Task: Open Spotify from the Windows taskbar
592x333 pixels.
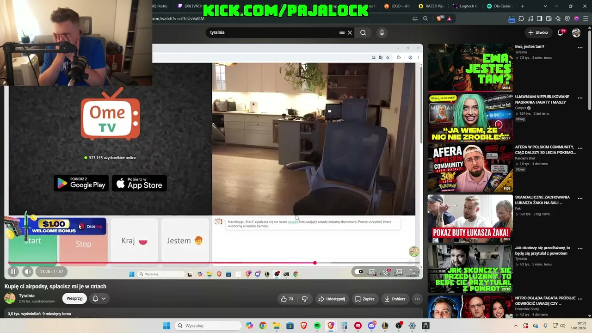Action: pyautogui.click(x=317, y=326)
